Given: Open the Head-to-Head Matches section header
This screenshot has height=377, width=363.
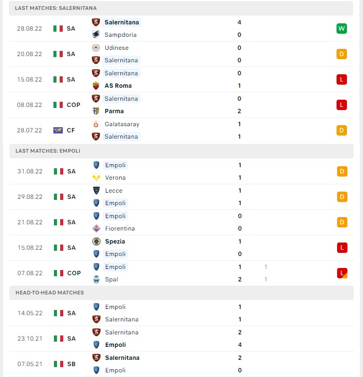Looking at the screenshot, I should coord(181,292).
